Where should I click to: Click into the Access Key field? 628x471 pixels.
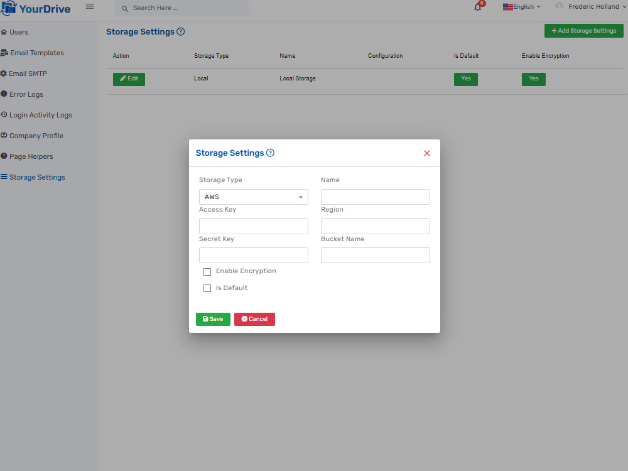(x=254, y=226)
